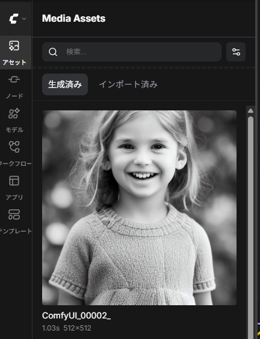
Task: Open the テンプレート sidebar panel
Action: pyautogui.click(x=14, y=221)
